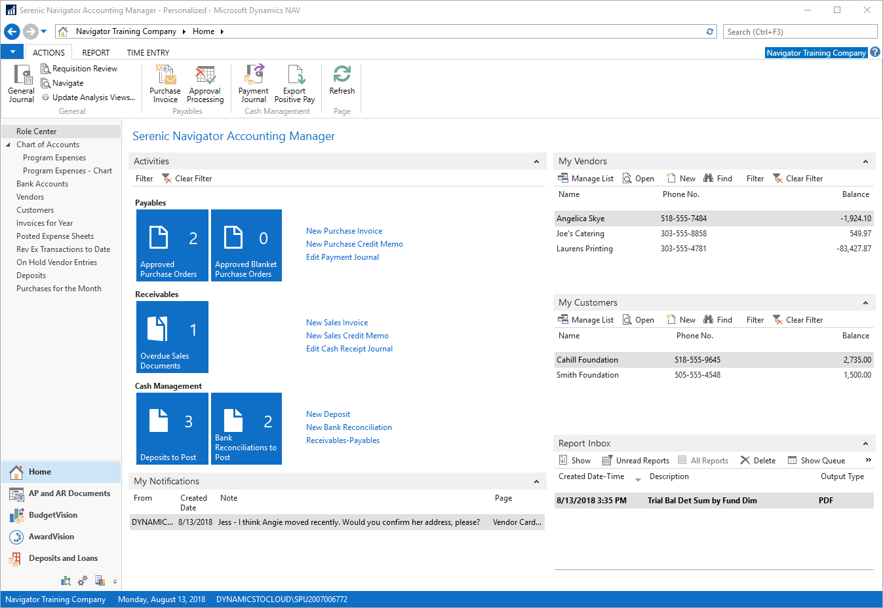This screenshot has width=883, height=608.
Task: Collapse the My Customers part
Action: [865, 303]
